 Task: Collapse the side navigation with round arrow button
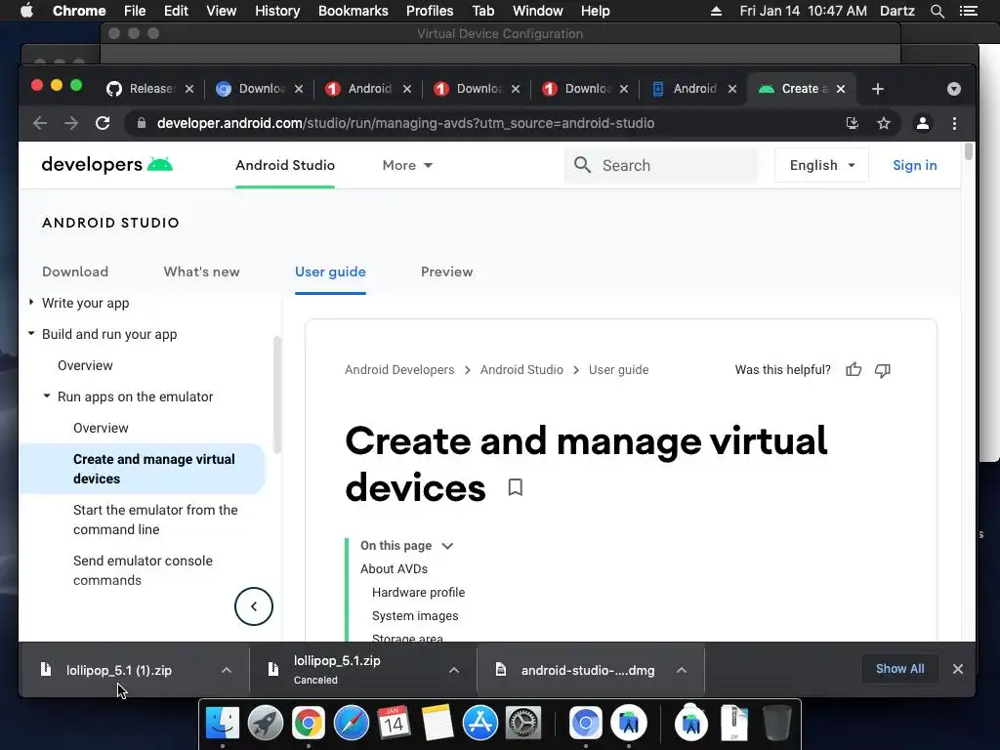click(x=254, y=606)
